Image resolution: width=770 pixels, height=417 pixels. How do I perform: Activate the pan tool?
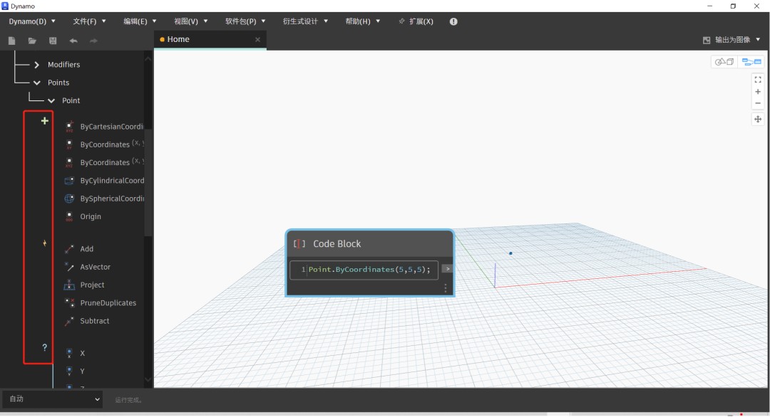click(x=758, y=119)
